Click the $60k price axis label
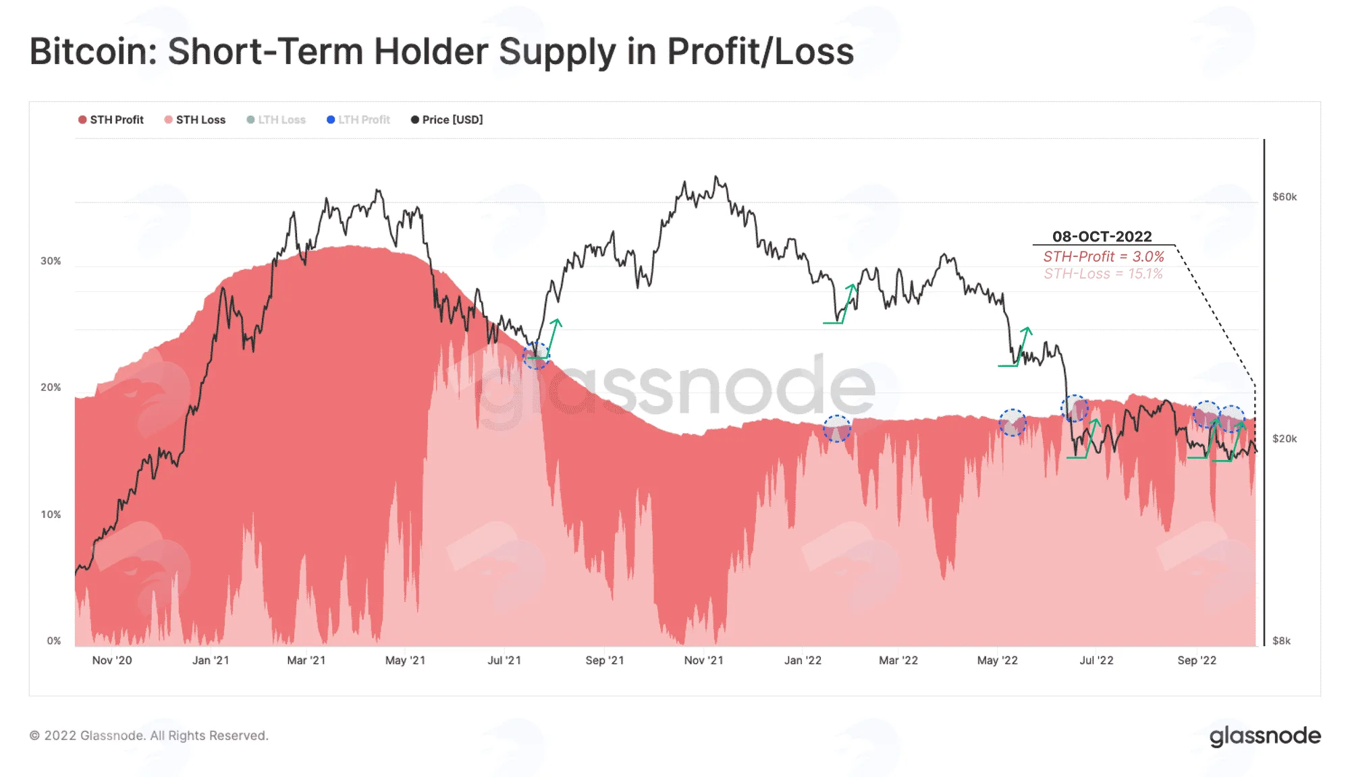Screen dimensions: 1350x777 1285,197
